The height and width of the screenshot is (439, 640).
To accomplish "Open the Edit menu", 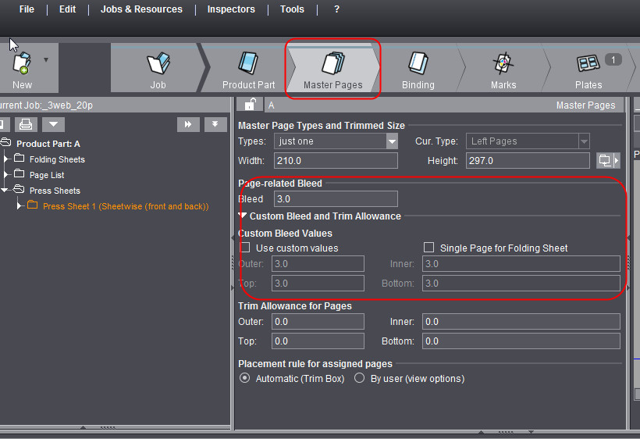I will pos(67,9).
